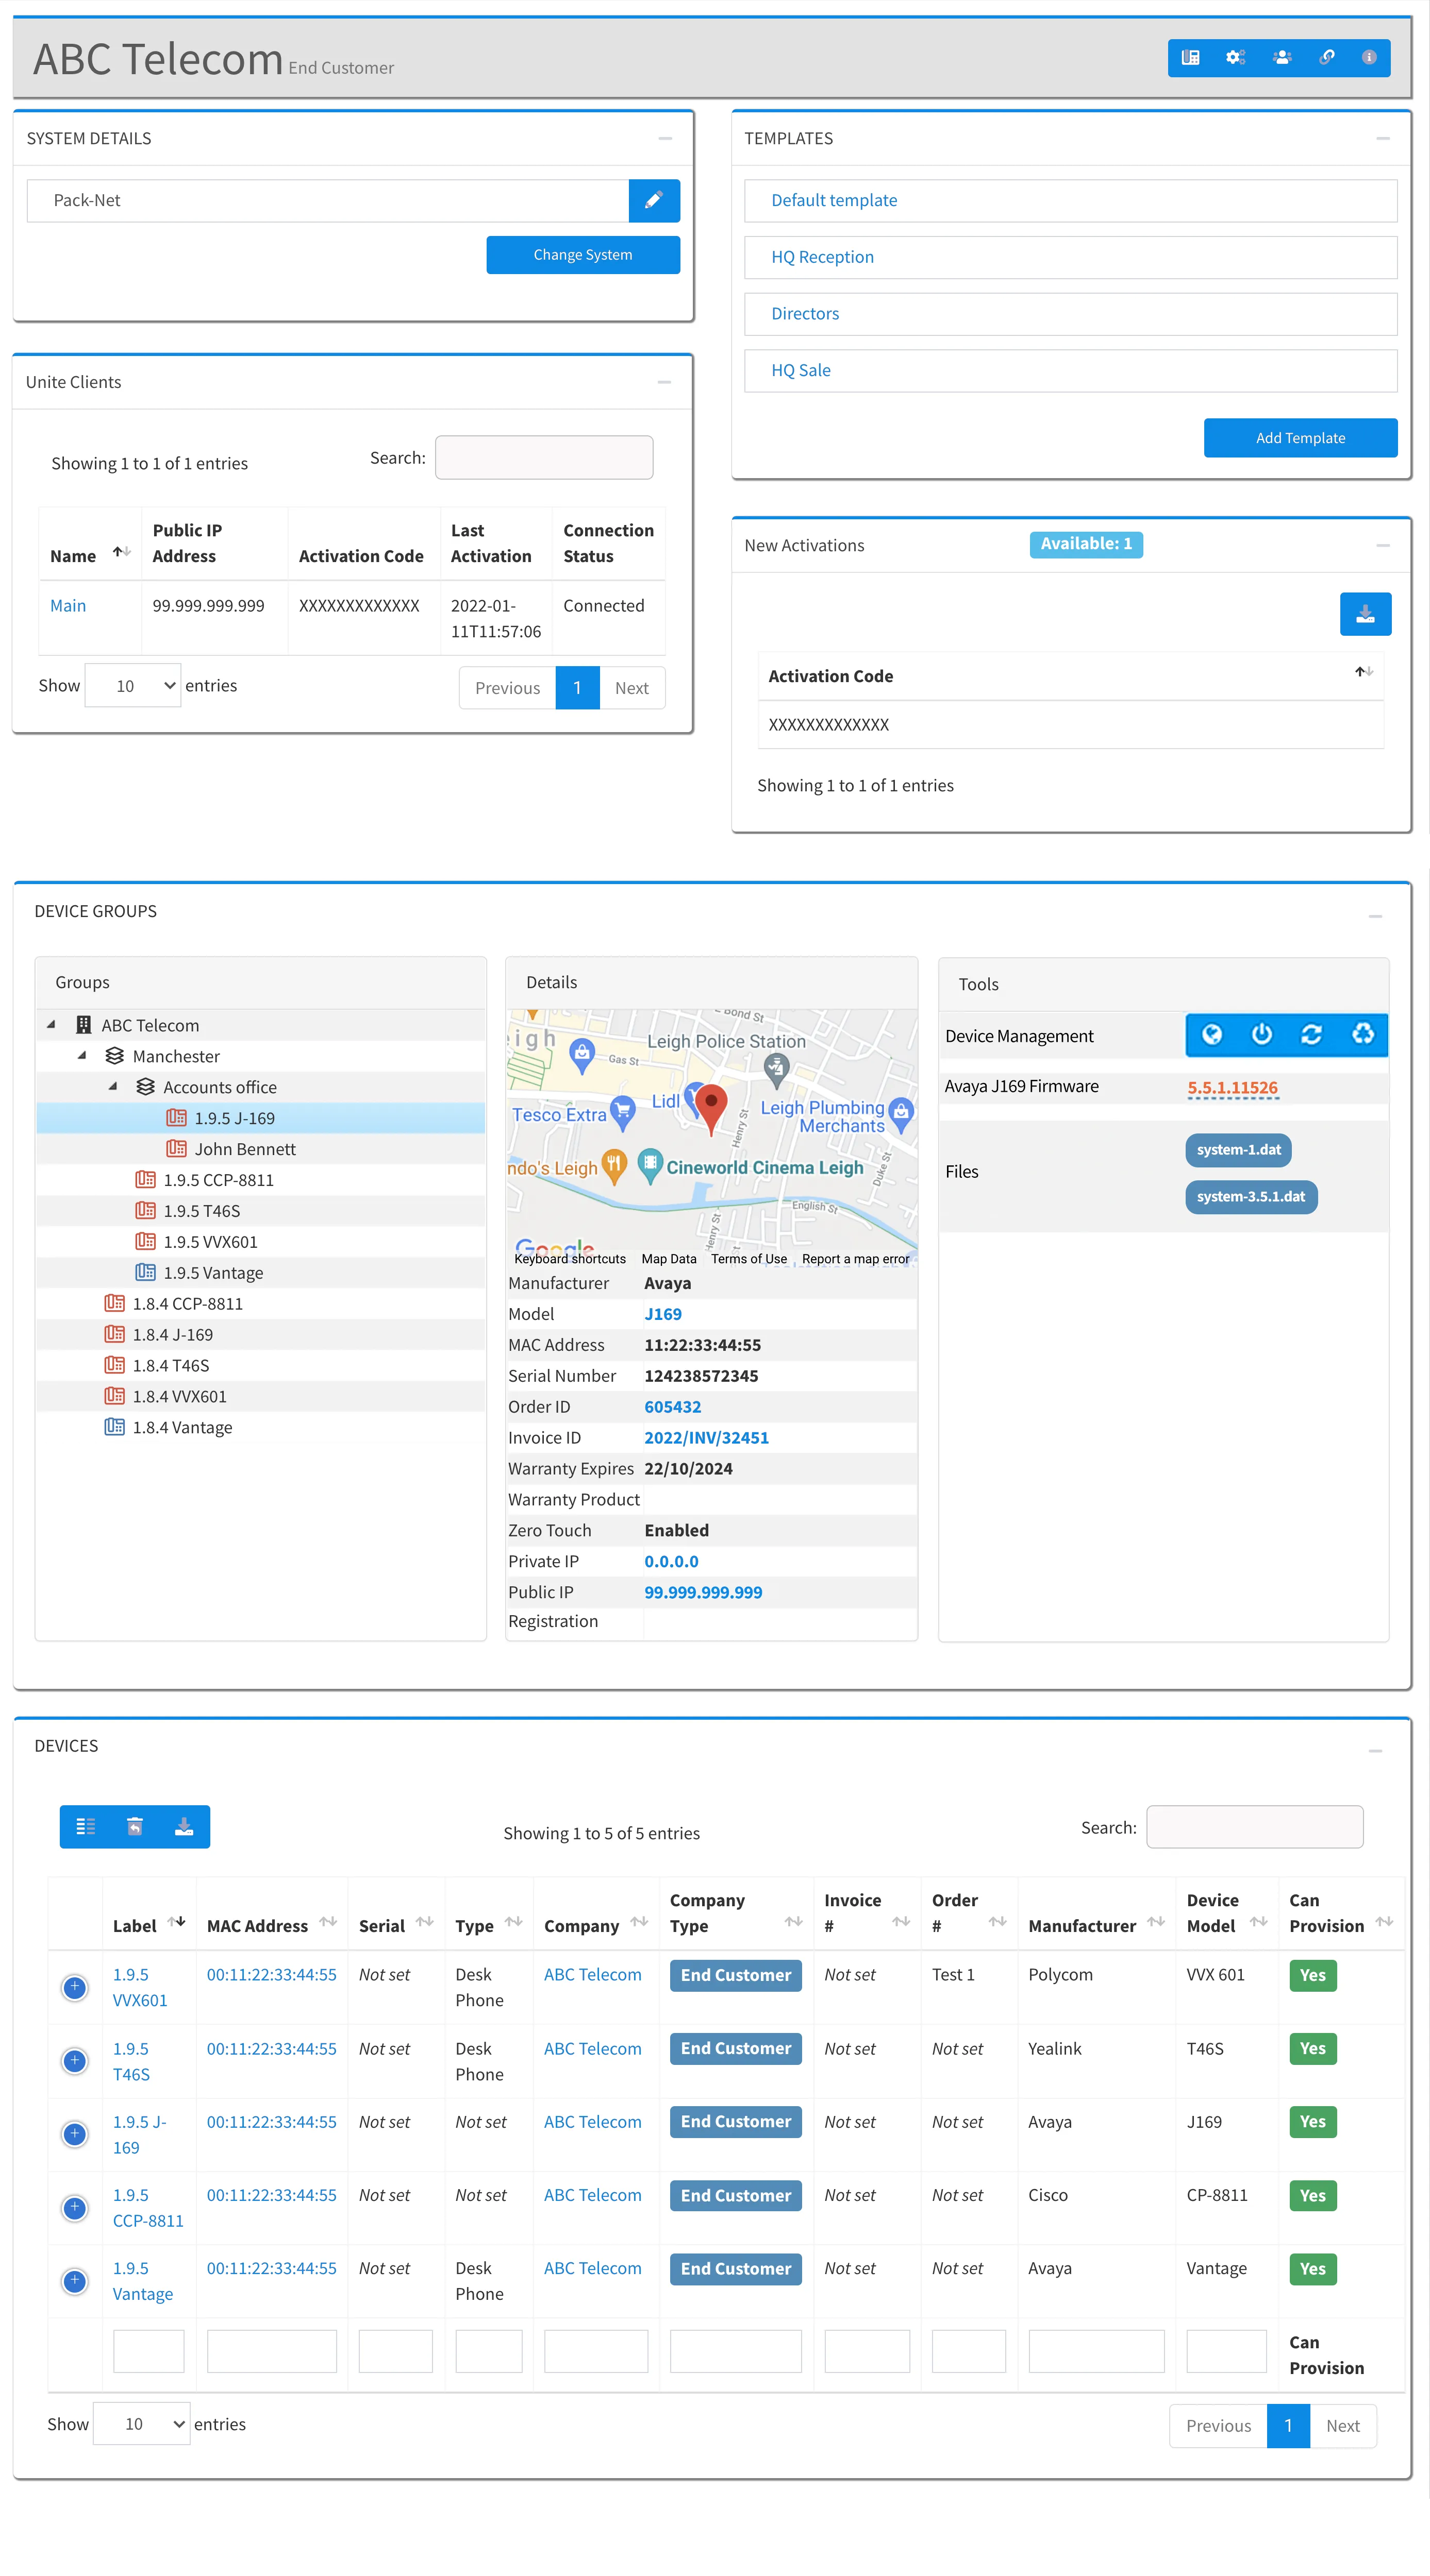Click the power icon in Device Management
The height and width of the screenshot is (2576, 1430).
pos(1261,1034)
